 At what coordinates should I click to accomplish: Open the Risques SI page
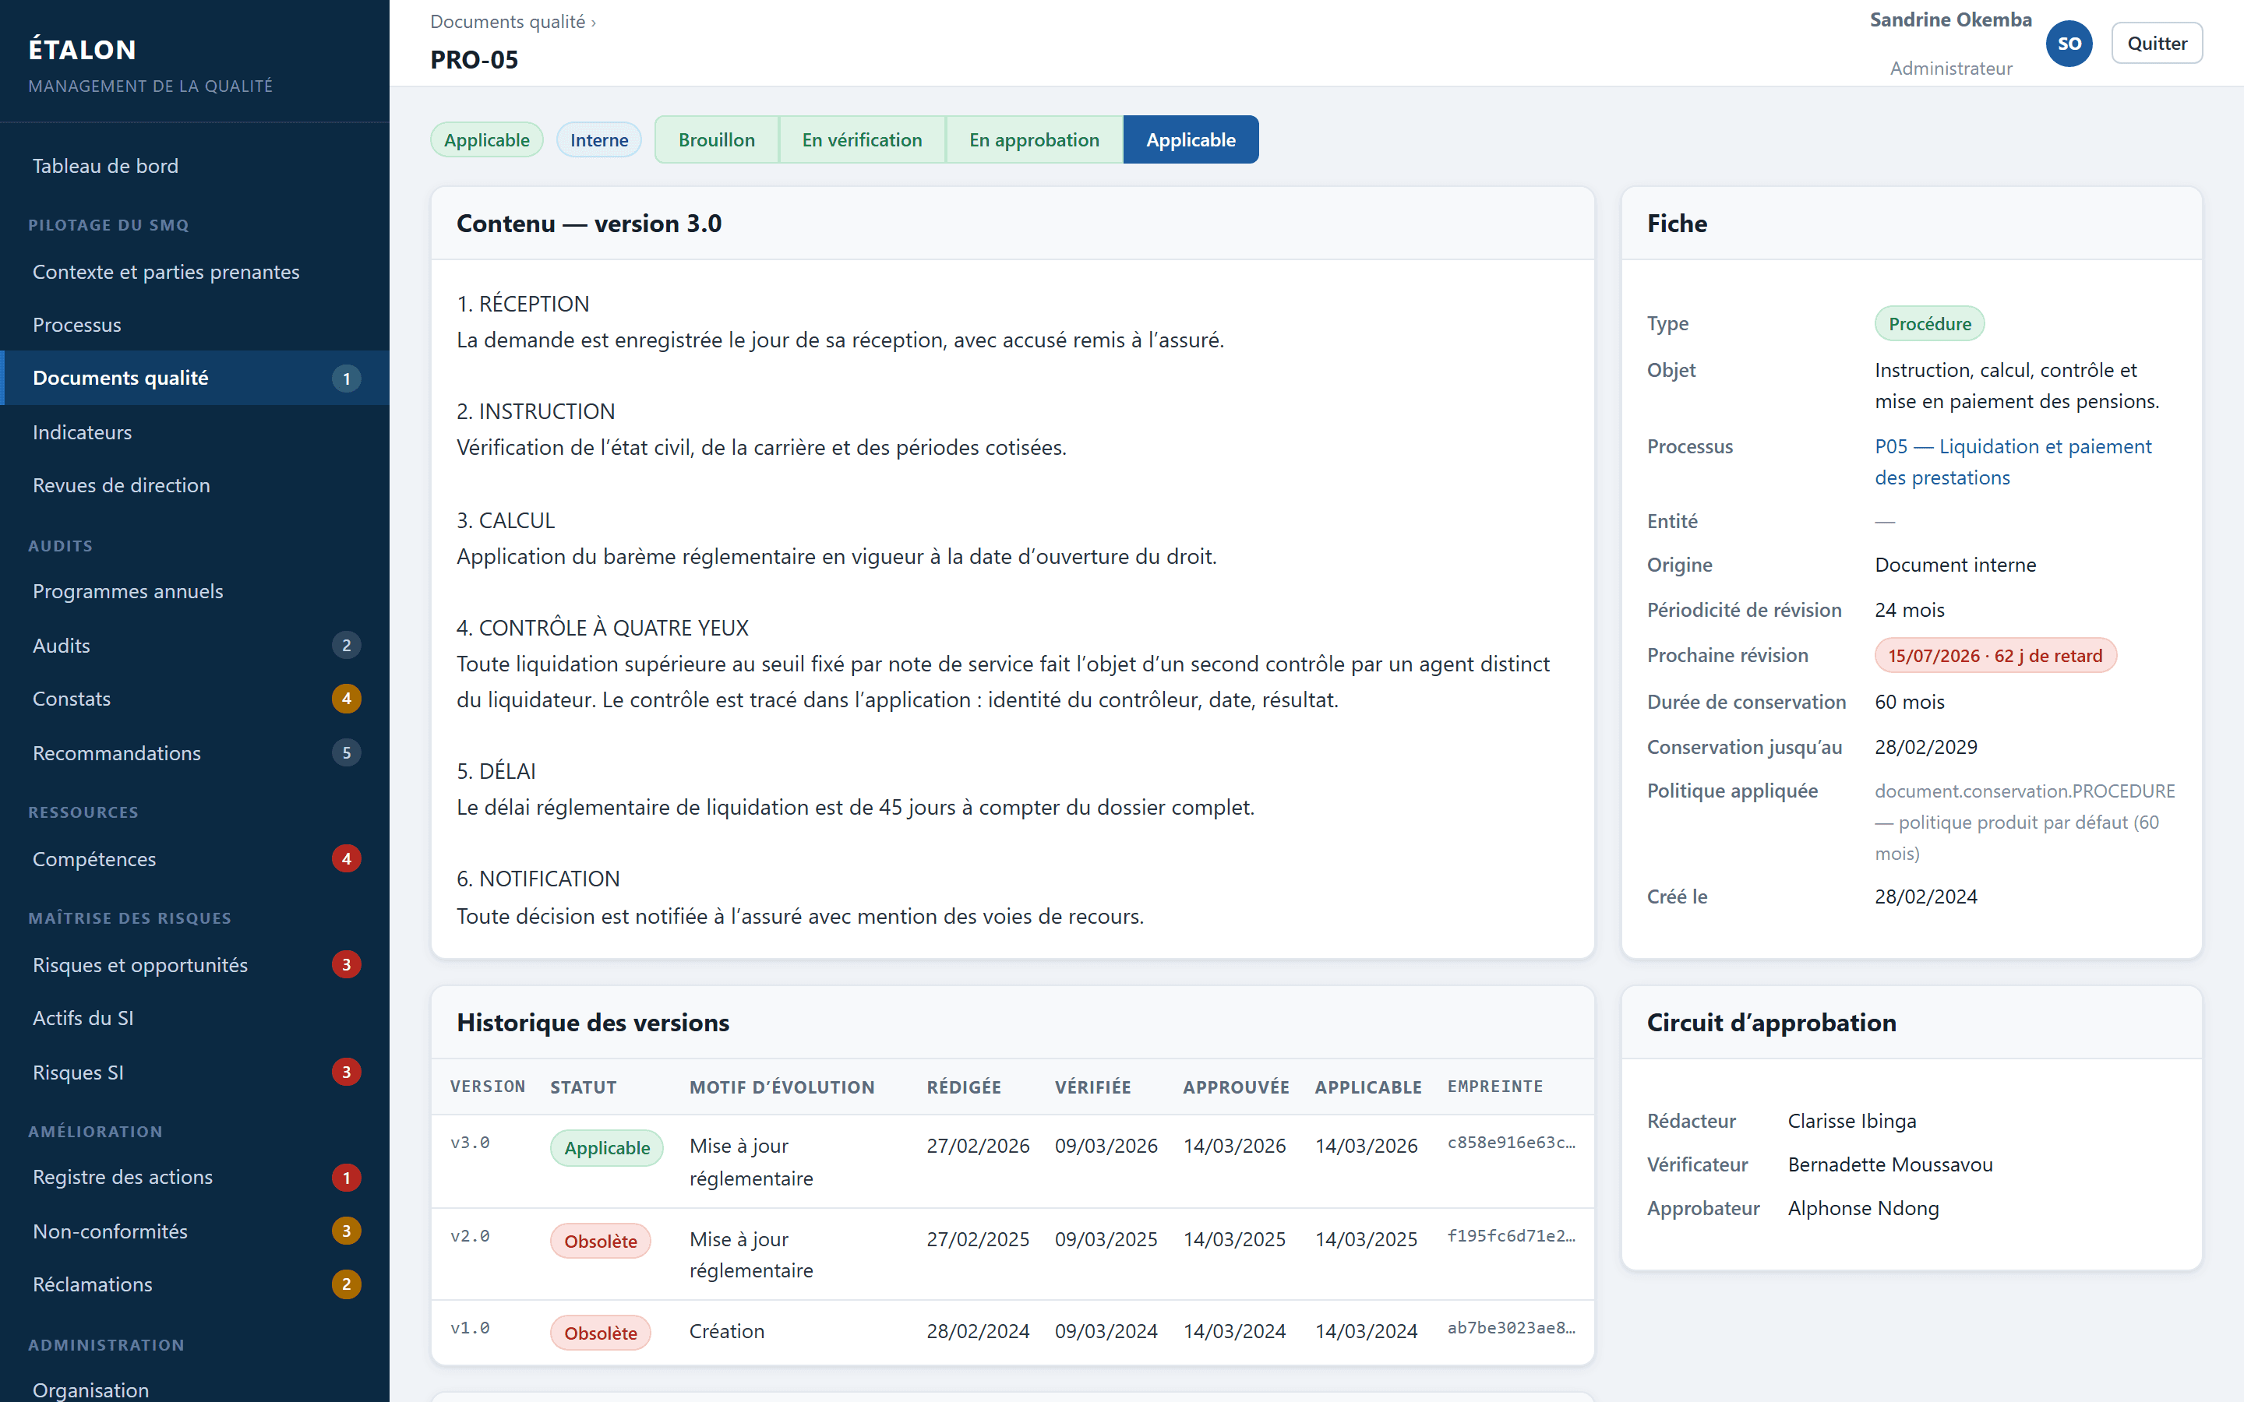[x=195, y=1072]
